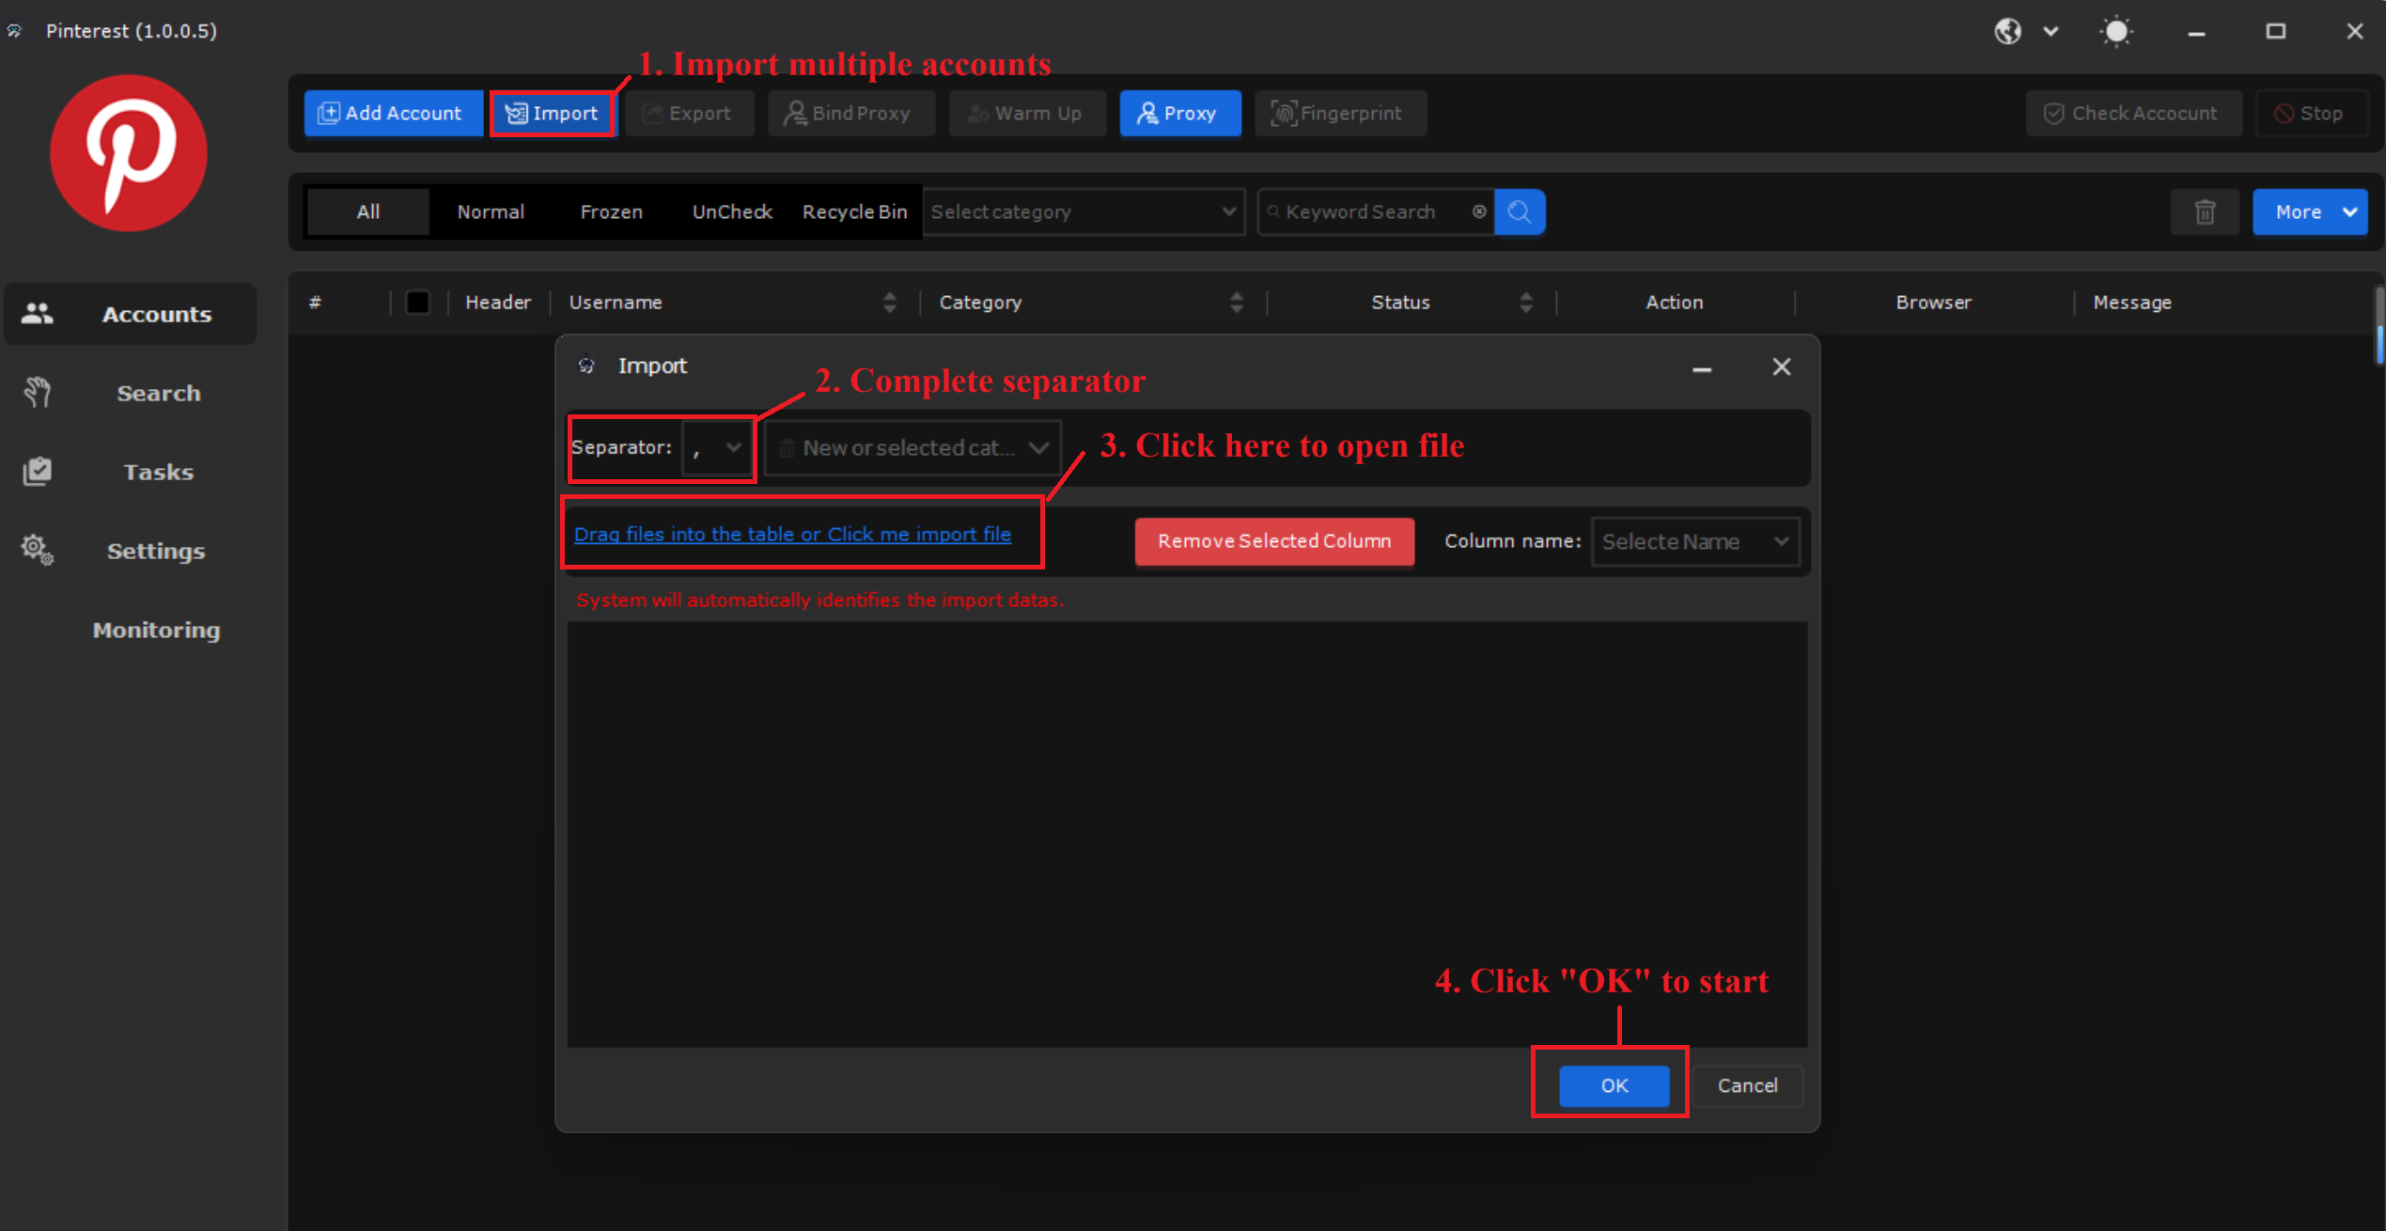Open New or selected category dropdown
Screen dimensions: 2386x1231
[x=912, y=448]
